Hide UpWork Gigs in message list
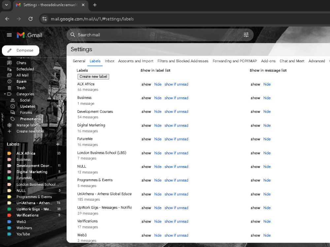The width and height of the screenshot is (330, 247). coord(267,208)
